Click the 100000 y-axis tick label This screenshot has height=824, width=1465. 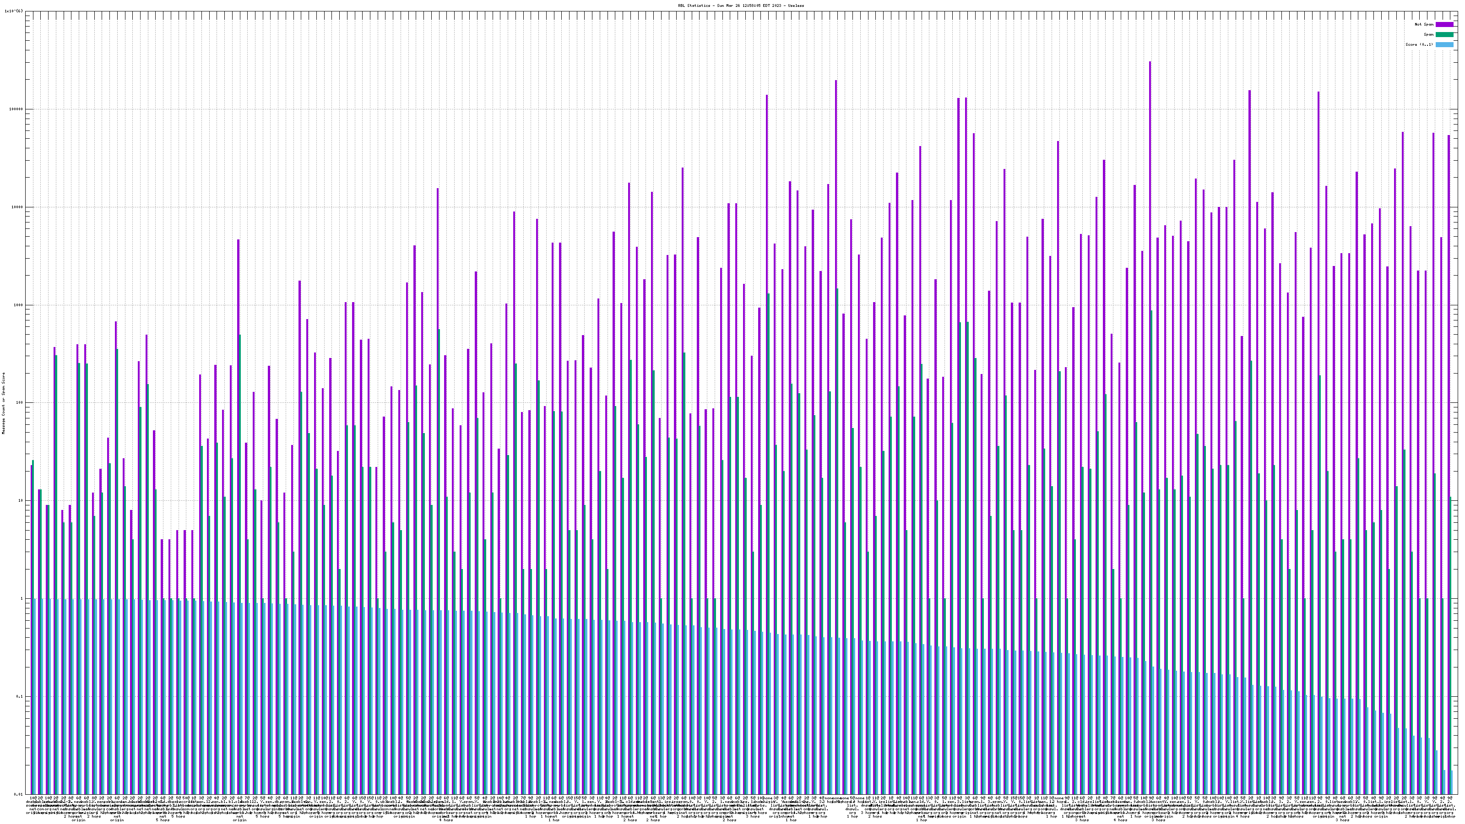(x=17, y=109)
